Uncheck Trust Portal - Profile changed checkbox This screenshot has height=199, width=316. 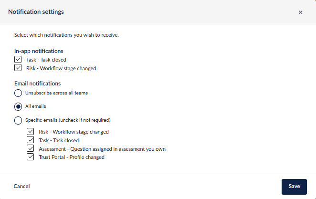coord(31,157)
